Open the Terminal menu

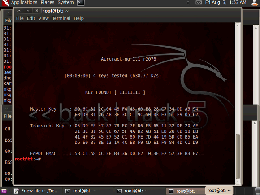(61, 18)
